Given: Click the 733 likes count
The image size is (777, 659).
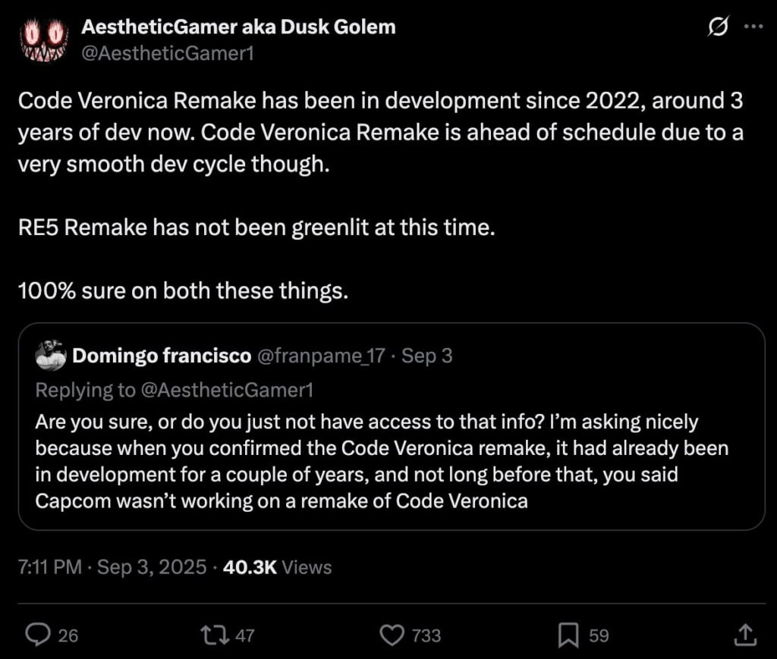Looking at the screenshot, I should (x=426, y=635).
